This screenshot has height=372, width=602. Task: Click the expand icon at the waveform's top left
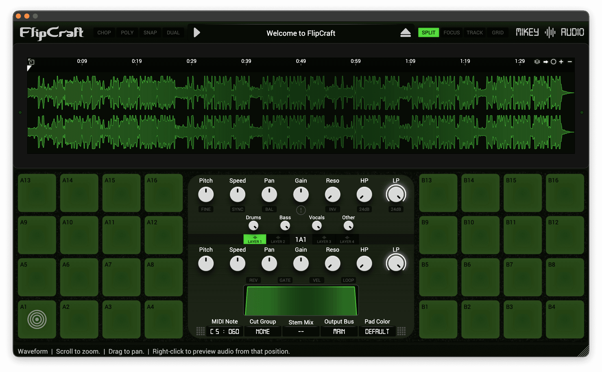pyautogui.click(x=31, y=62)
